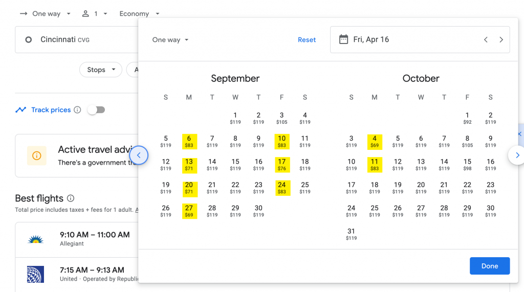Image resolution: width=524 pixels, height=292 pixels.
Task: Click the Allegiant airline logo
Action: tap(35, 239)
